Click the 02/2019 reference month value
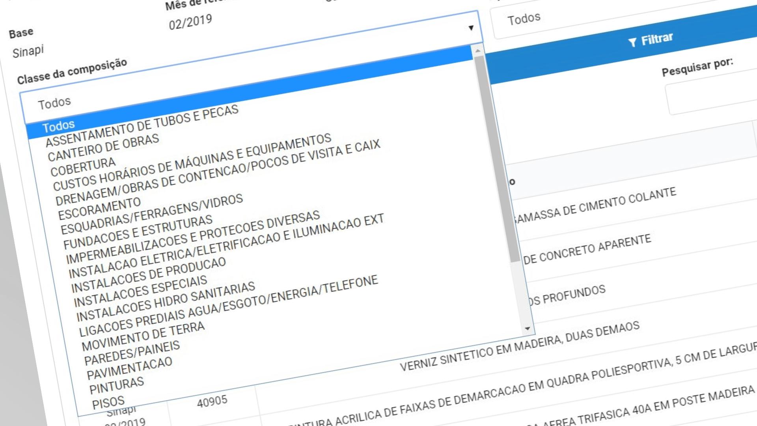 (x=190, y=22)
